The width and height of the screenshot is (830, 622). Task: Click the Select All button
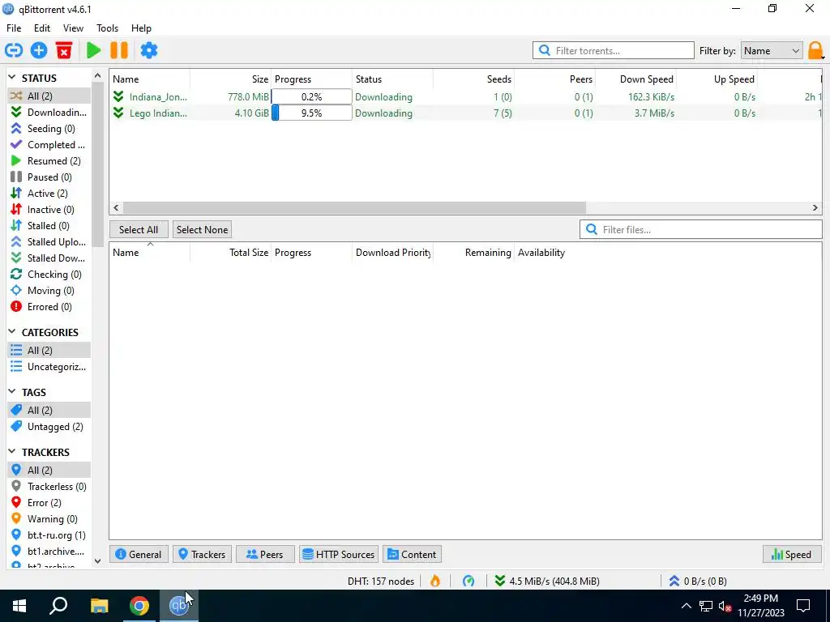[x=139, y=229]
